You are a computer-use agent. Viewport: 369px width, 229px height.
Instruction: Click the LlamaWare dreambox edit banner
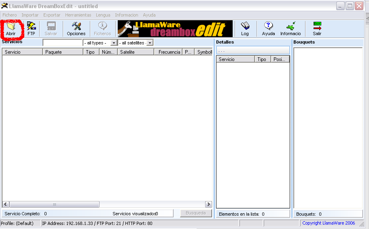(175, 29)
